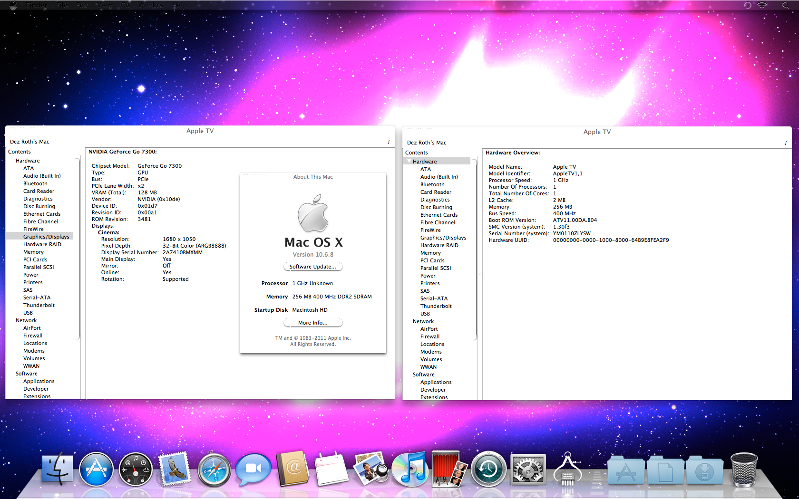Click the Wi-Fi menu bar icon
Image resolution: width=799 pixels, height=499 pixels.
point(762,5)
